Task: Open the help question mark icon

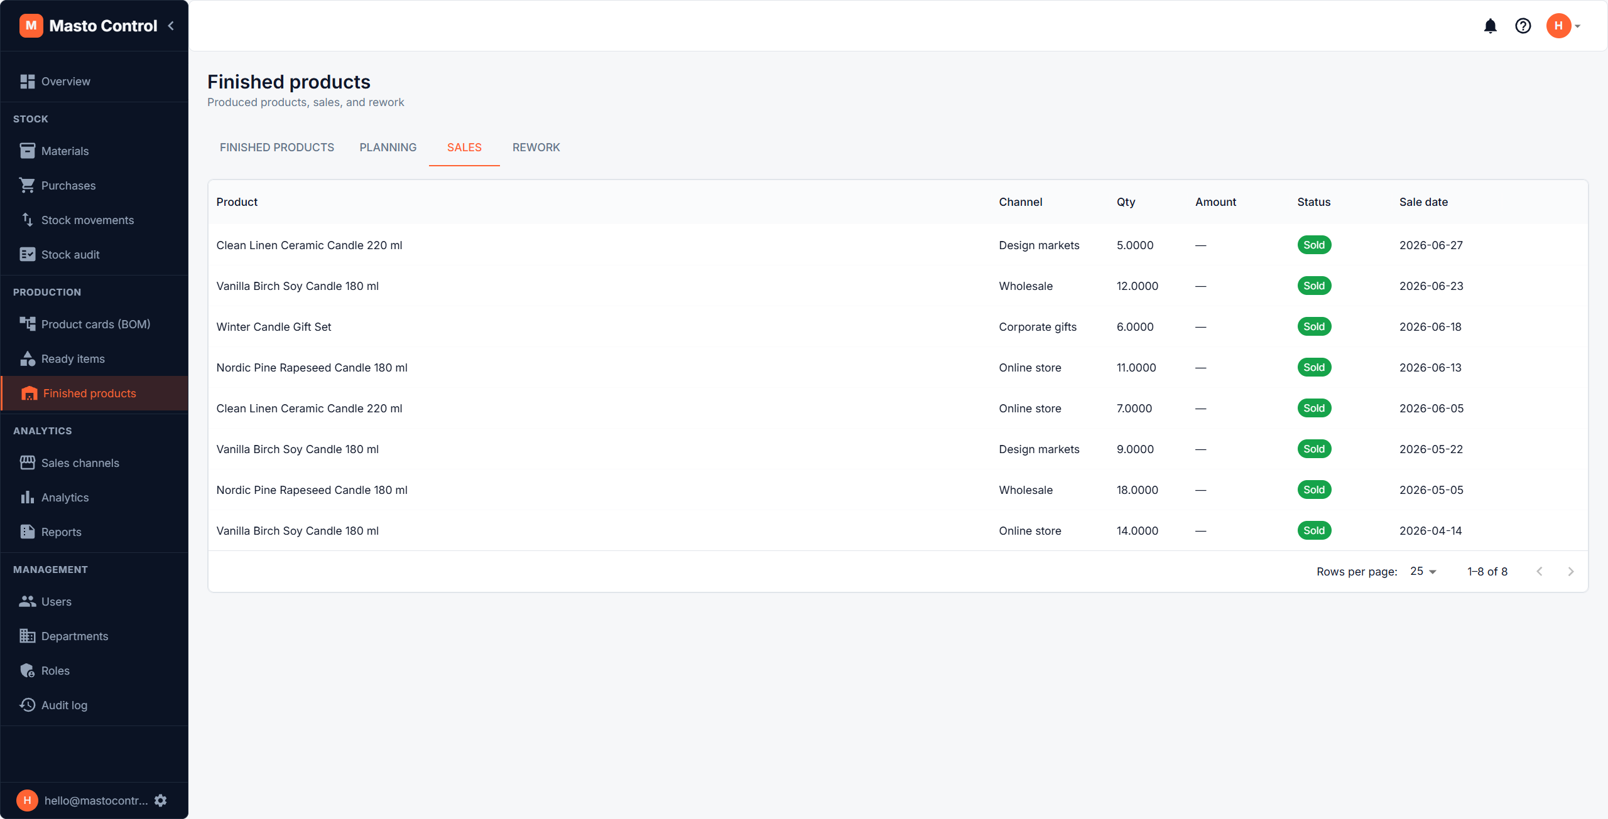Action: [x=1523, y=26]
